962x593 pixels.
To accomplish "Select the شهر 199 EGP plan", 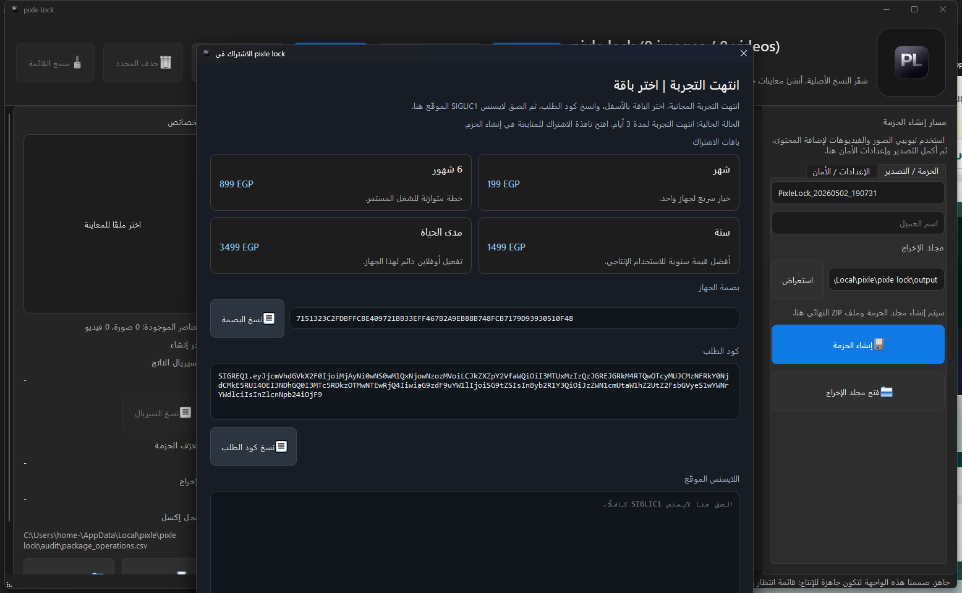I will click(x=608, y=183).
